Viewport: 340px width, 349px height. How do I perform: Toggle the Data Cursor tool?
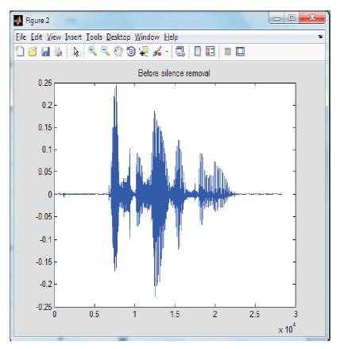(x=144, y=52)
